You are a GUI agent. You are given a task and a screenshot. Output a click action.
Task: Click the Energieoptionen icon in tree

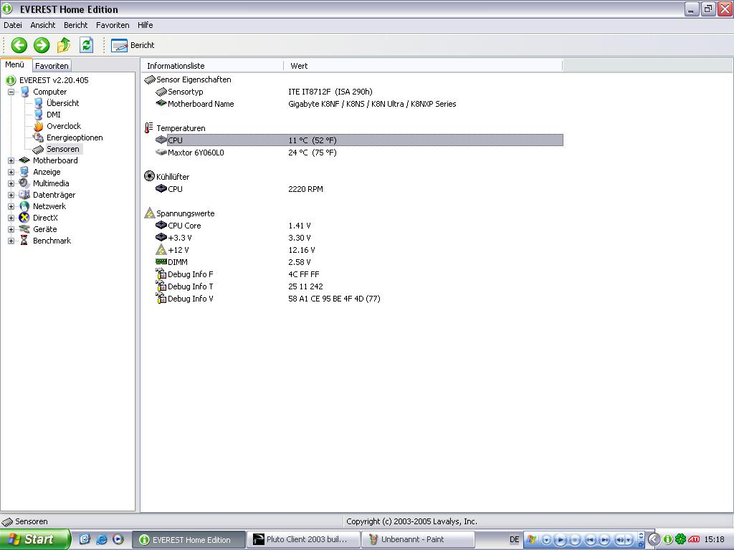[39, 137]
